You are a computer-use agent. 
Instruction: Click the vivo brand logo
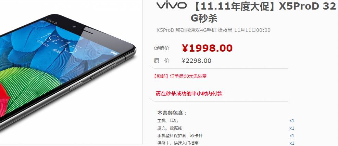pos(171,5)
